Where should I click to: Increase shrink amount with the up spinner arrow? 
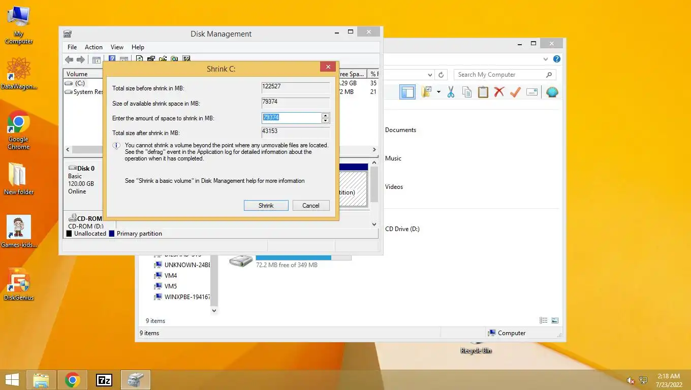click(326, 115)
